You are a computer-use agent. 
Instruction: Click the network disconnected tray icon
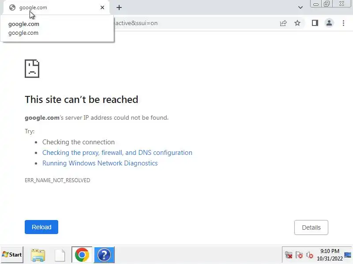[x=289, y=255]
